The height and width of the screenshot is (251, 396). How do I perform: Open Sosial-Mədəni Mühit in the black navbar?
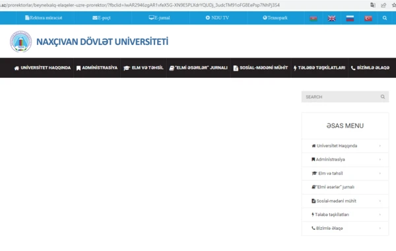pyautogui.click(x=261, y=68)
